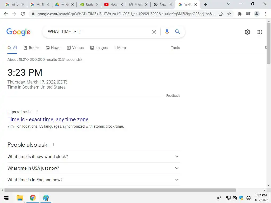Click the microphone voice search icon

pyautogui.click(x=167, y=32)
